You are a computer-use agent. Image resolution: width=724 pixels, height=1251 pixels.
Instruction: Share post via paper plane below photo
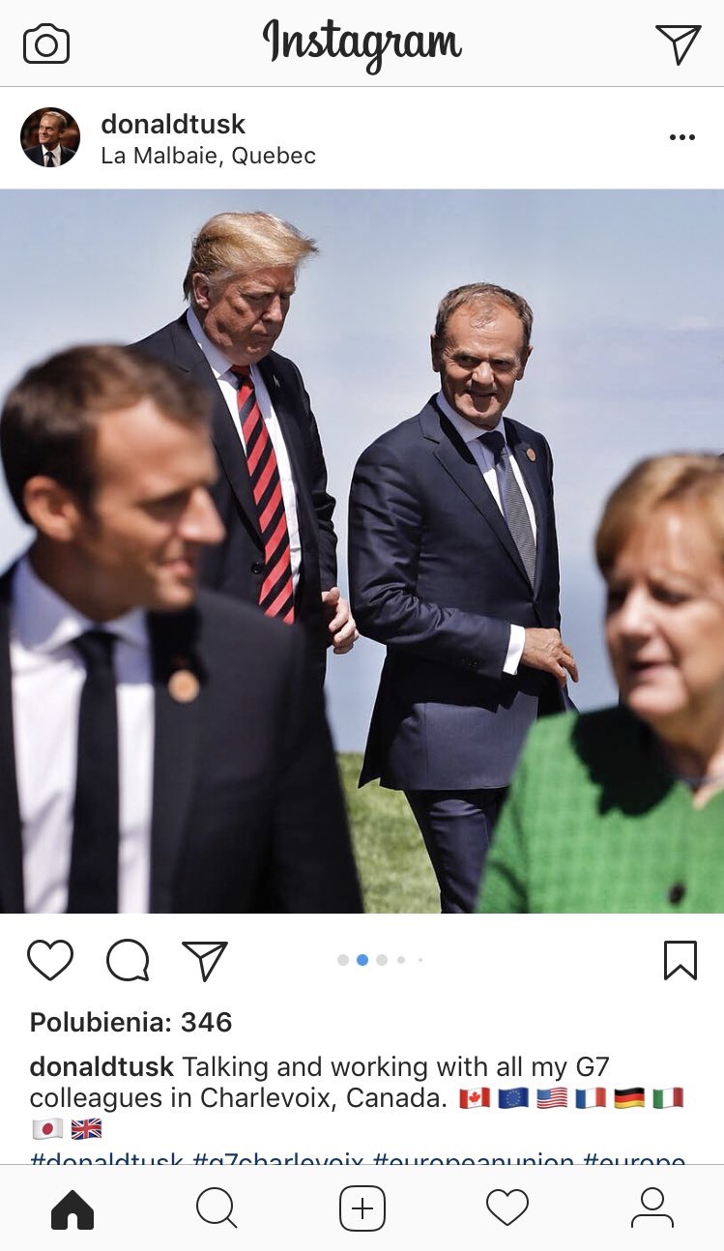[205, 960]
